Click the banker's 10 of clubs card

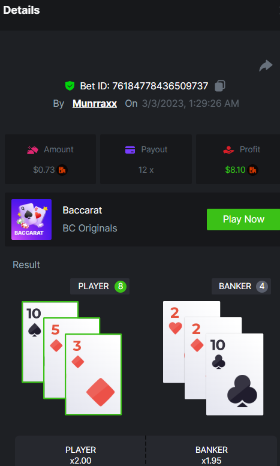pos(235,374)
